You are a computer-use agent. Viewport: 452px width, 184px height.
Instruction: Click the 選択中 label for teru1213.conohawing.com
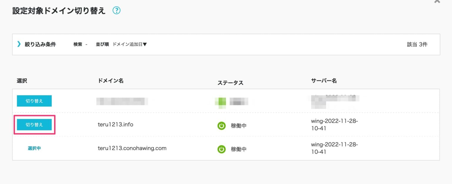pos(34,148)
